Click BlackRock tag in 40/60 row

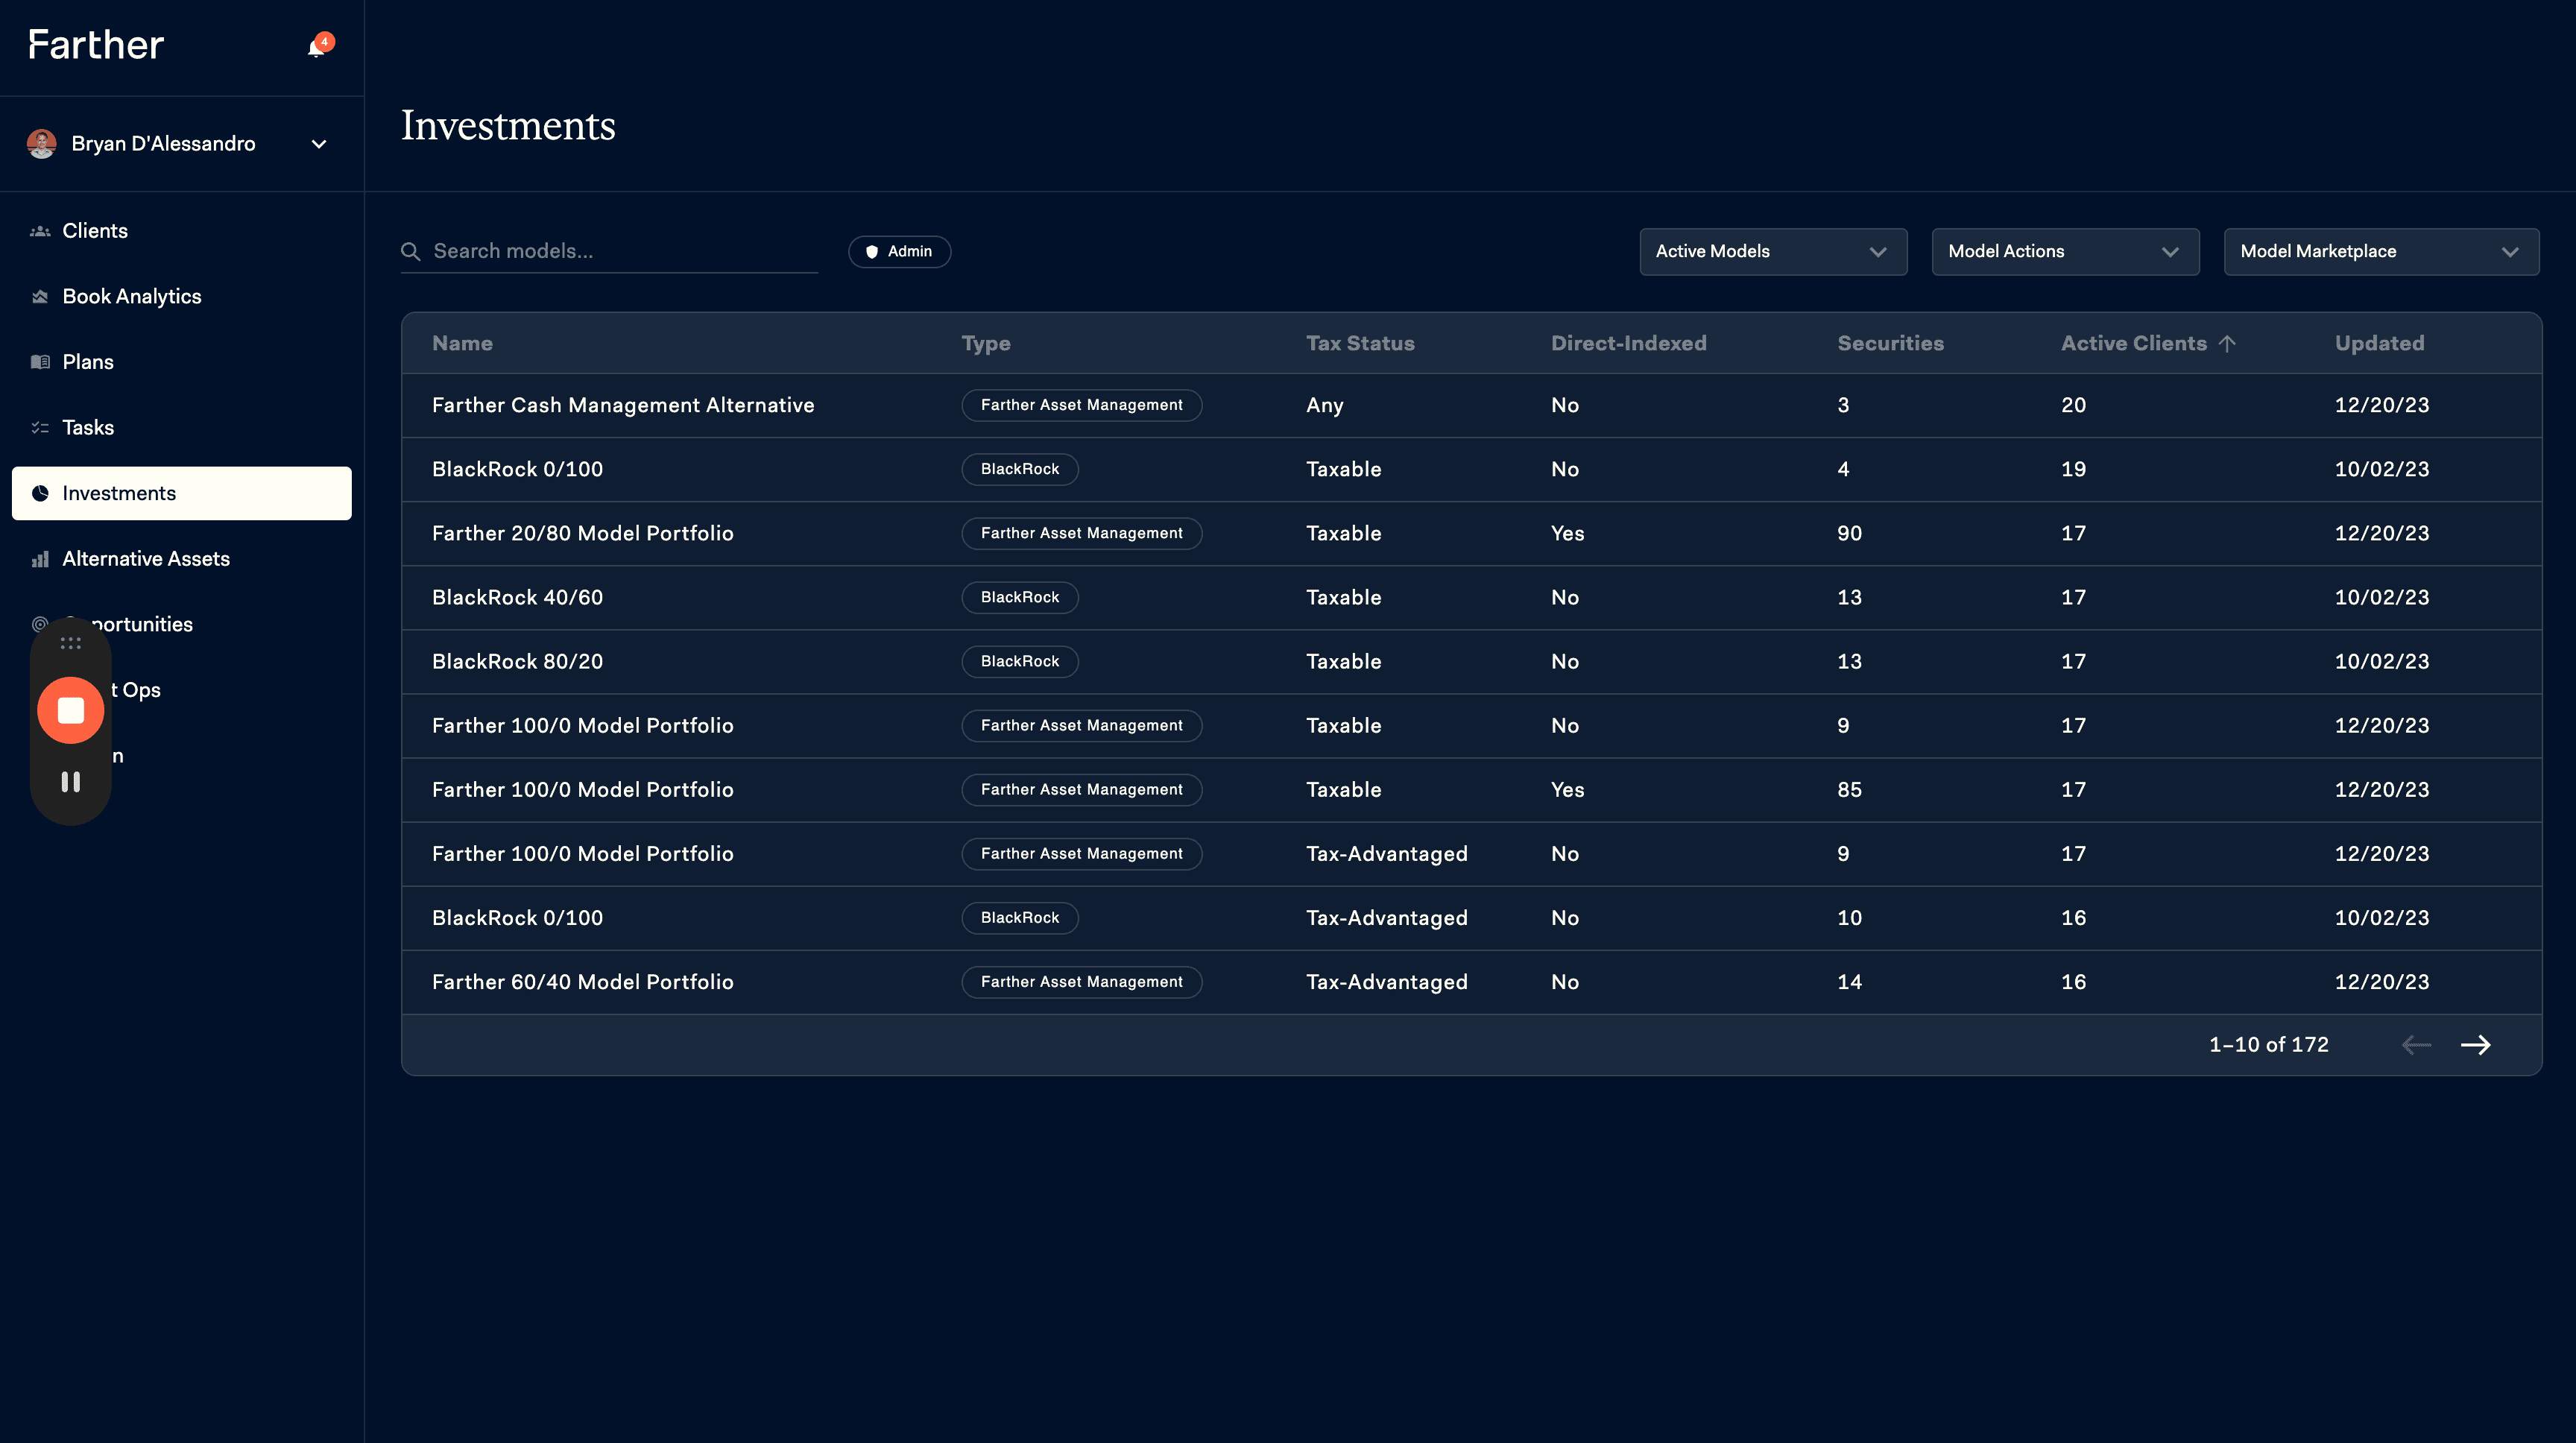pyautogui.click(x=1019, y=597)
